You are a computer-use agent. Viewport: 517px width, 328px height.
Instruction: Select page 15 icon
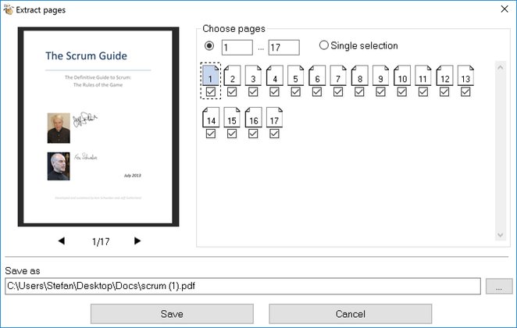point(232,117)
